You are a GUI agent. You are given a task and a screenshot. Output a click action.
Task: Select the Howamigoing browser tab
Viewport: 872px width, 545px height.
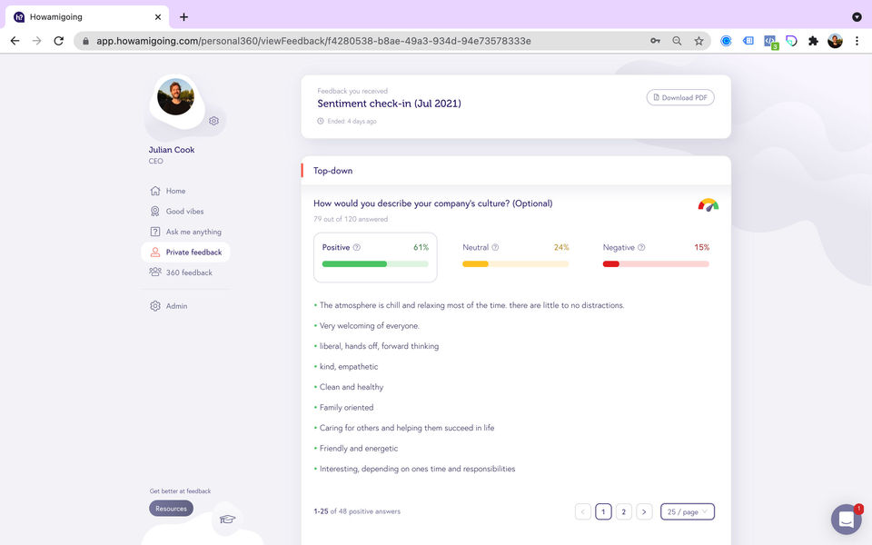tap(87, 16)
